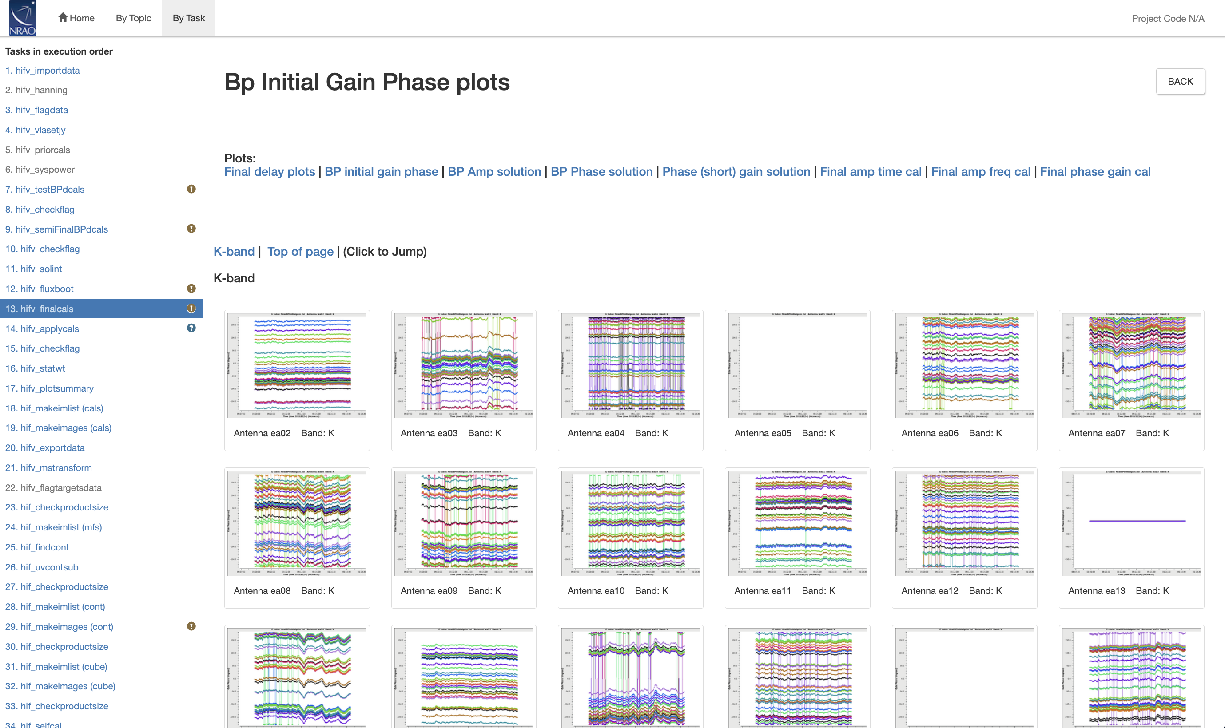This screenshot has height=728, width=1225.
Task: Open BP Phase solution link
Action: coord(602,172)
